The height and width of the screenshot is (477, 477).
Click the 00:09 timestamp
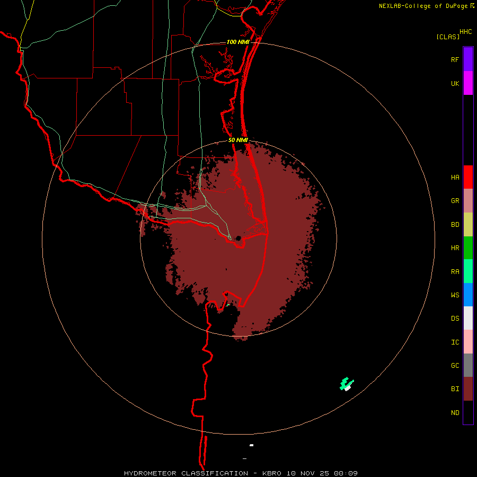(346, 473)
